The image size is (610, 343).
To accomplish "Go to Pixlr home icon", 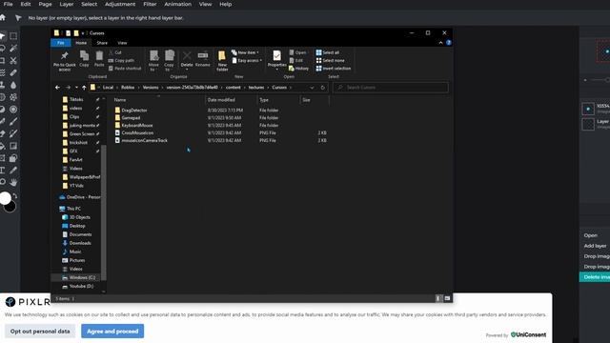I will (x=3, y=17).
